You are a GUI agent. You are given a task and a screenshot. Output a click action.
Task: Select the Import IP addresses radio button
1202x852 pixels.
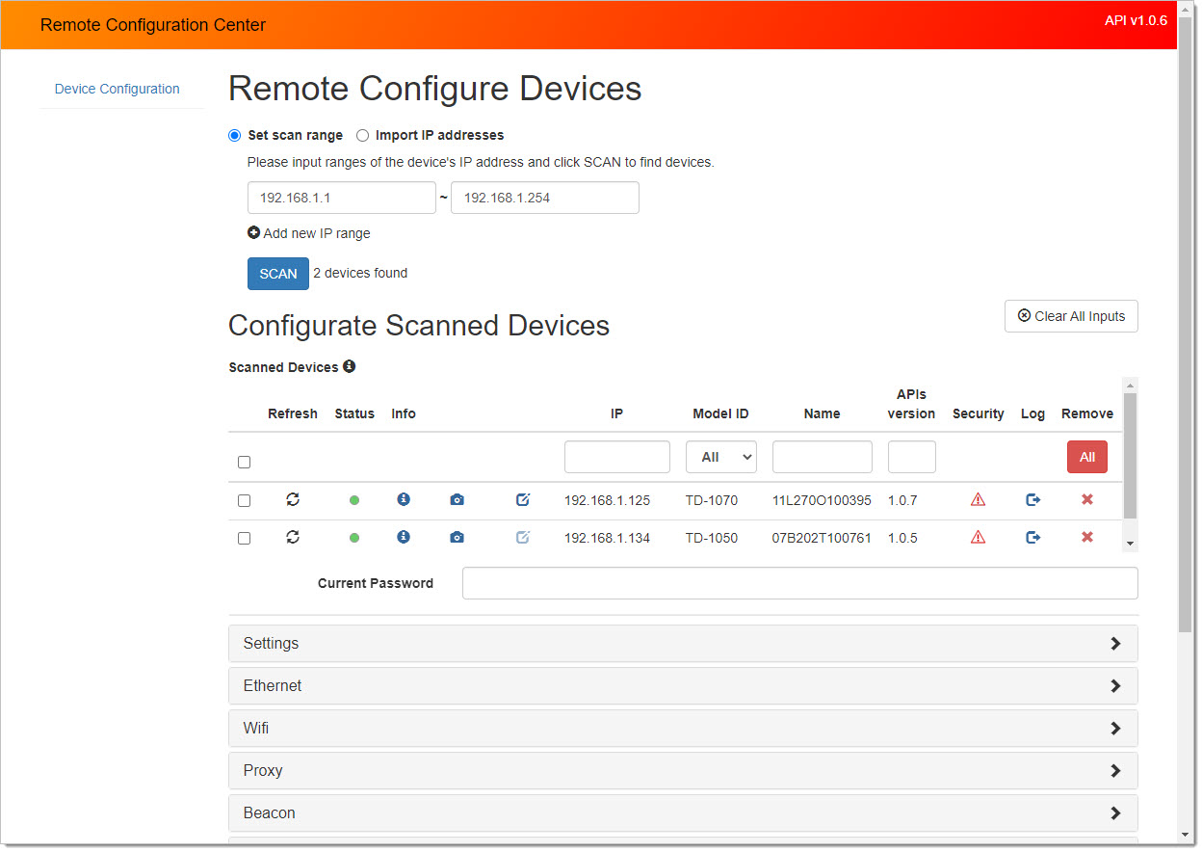[363, 136]
